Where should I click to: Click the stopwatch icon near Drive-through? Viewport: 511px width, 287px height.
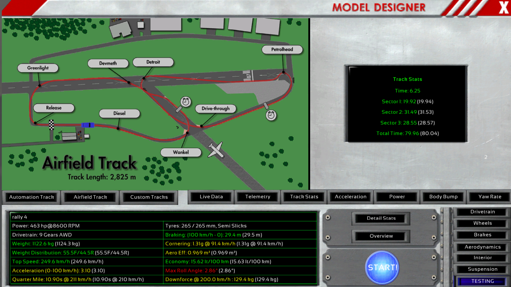coord(185,102)
